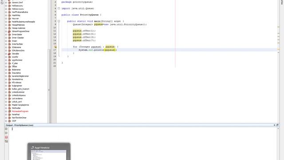Expand the Hayvan project node
The height and width of the screenshot is (160, 284).
(x=6, y=19)
